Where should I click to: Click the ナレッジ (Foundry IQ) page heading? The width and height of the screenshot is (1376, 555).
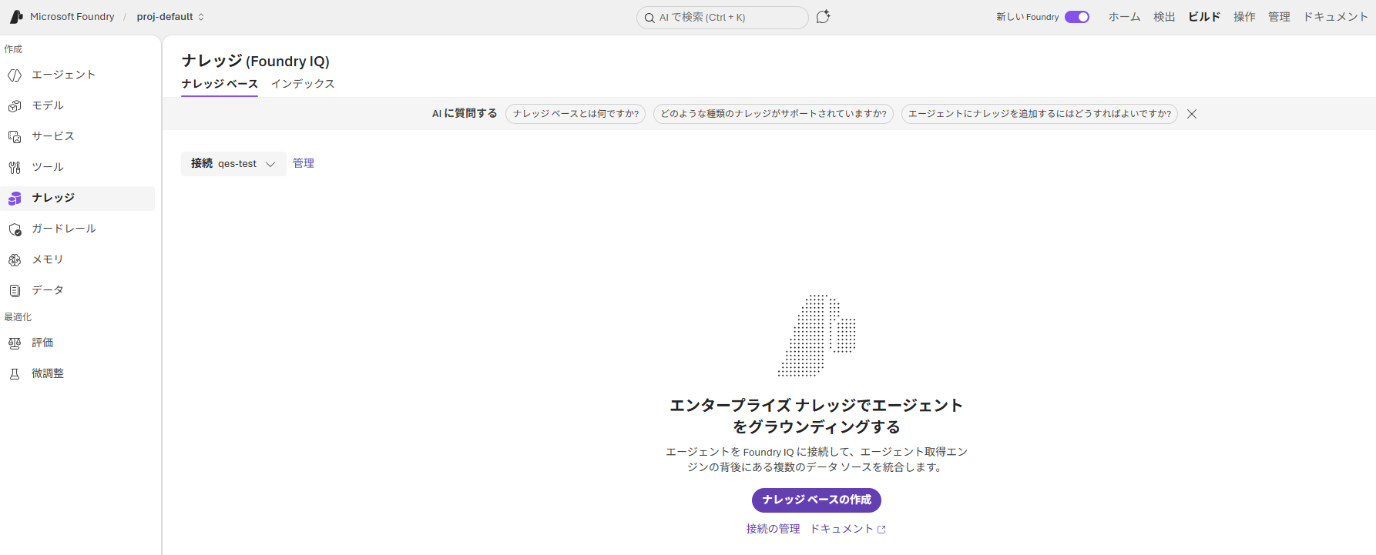256,61
